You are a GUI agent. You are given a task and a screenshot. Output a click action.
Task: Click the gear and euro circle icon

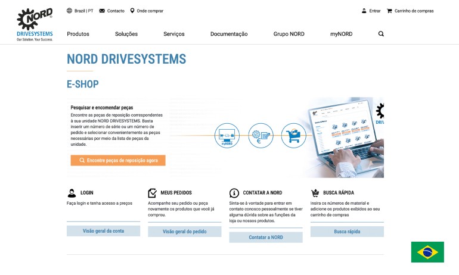(260, 135)
